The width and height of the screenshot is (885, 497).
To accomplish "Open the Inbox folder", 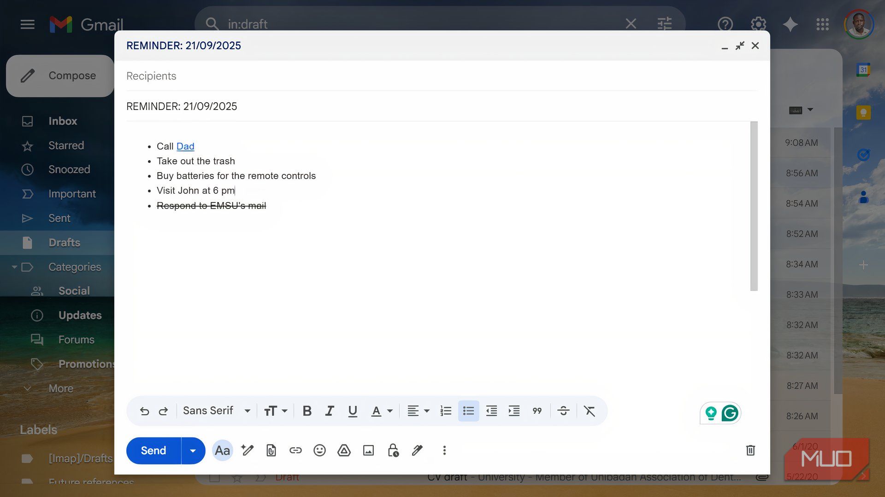I will pos(63,121).
